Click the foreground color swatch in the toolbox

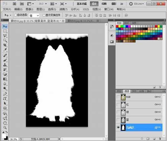coord(4,136)
